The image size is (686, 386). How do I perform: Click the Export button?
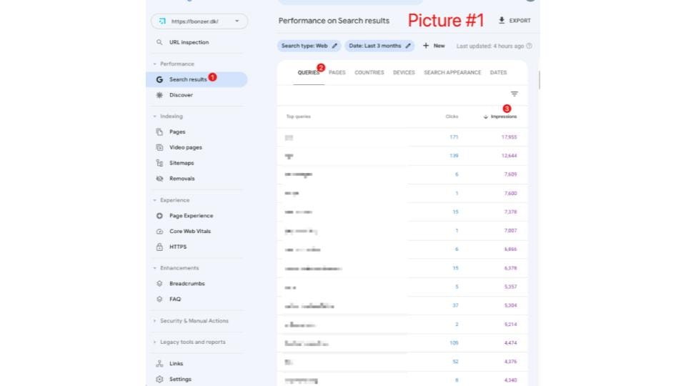tap(514, 21)
